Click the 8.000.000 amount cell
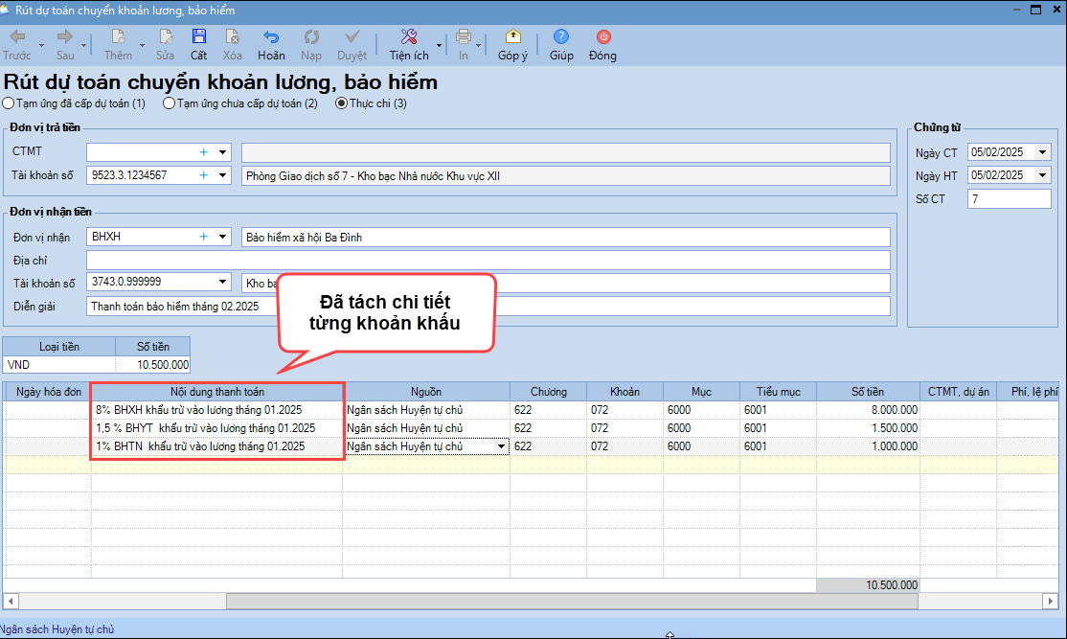The width and height of the screenshot is (1067, 639). 868,410
